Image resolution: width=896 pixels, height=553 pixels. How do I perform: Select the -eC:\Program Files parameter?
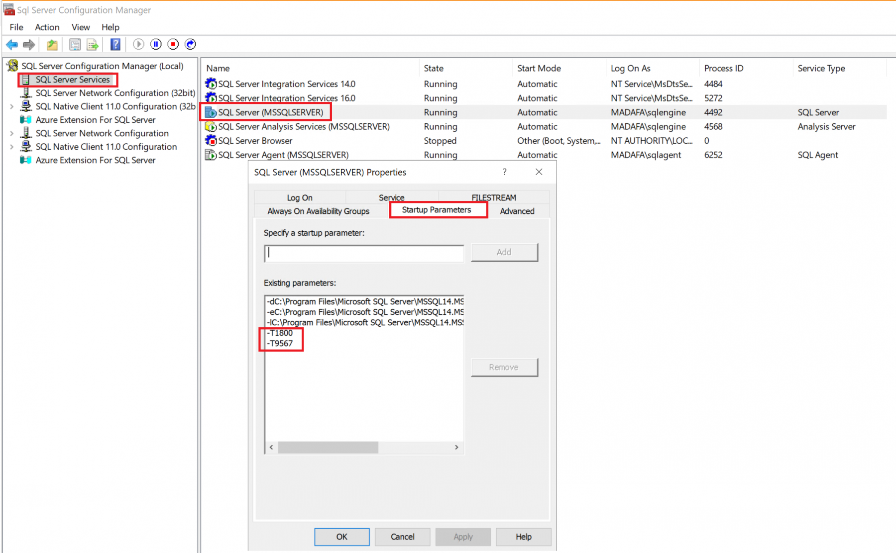tap(365, 312)
